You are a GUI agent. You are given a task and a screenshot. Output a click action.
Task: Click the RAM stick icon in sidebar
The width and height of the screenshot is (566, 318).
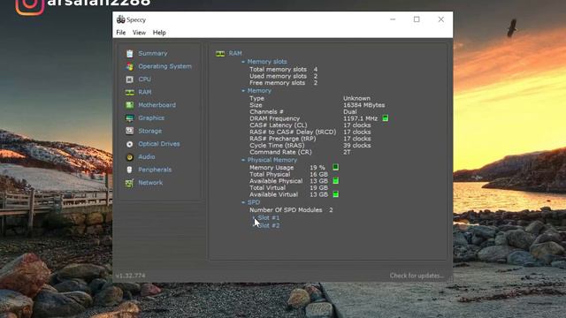tap(130, 92)
